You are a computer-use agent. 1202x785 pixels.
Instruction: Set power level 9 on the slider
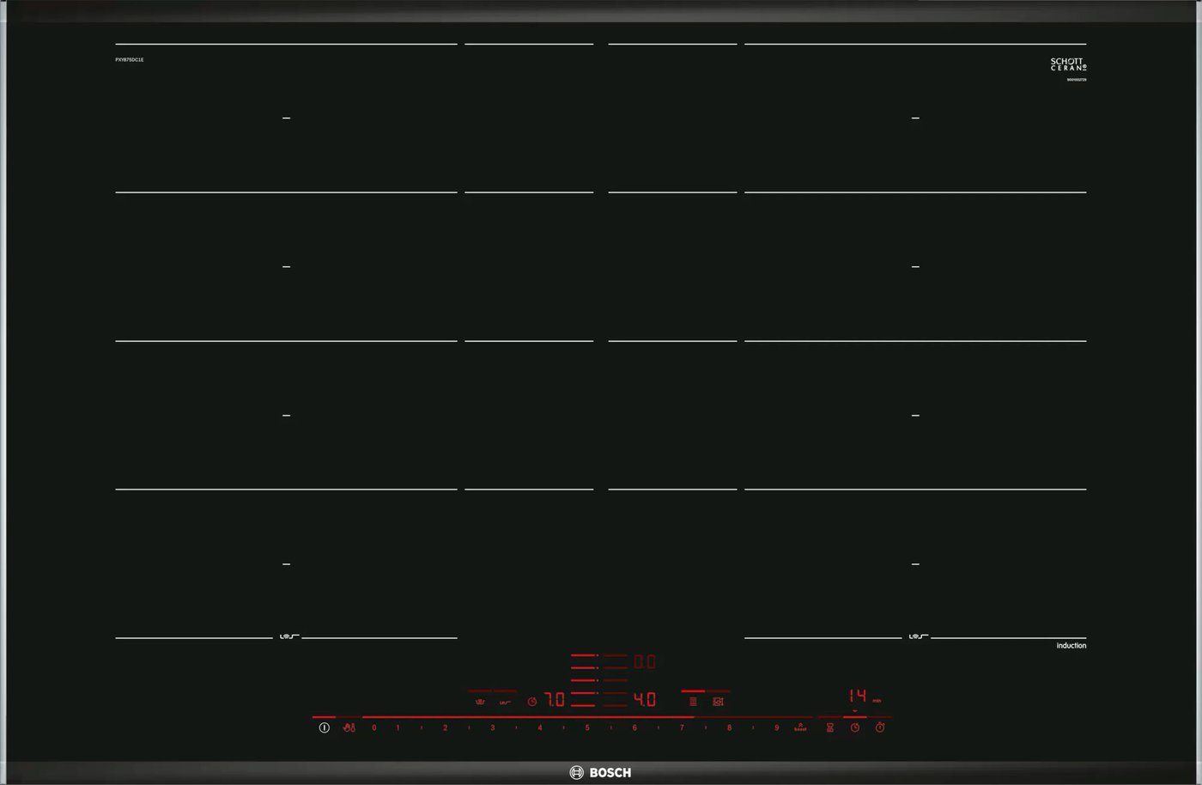(x=776, y=727)
